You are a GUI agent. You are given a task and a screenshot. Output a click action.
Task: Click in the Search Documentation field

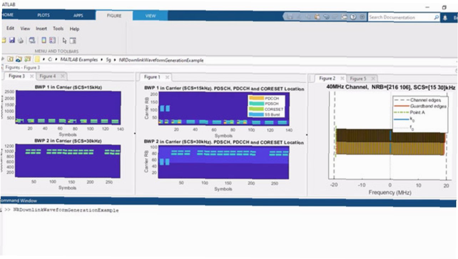(404, 17)
